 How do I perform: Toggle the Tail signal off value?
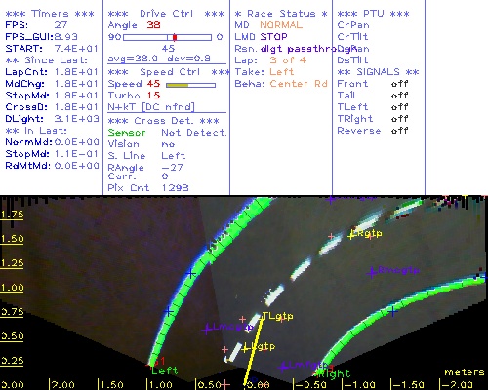click(400, 96)
